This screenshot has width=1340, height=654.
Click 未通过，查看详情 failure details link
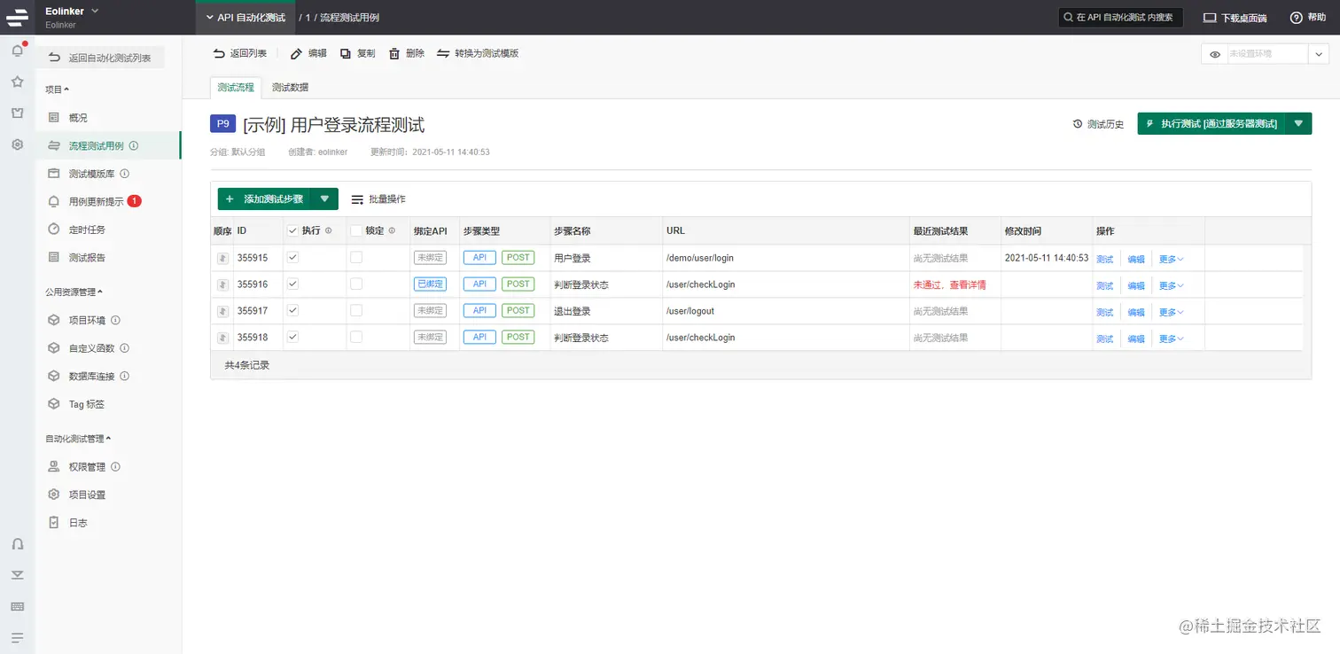[x=950, y=284]
